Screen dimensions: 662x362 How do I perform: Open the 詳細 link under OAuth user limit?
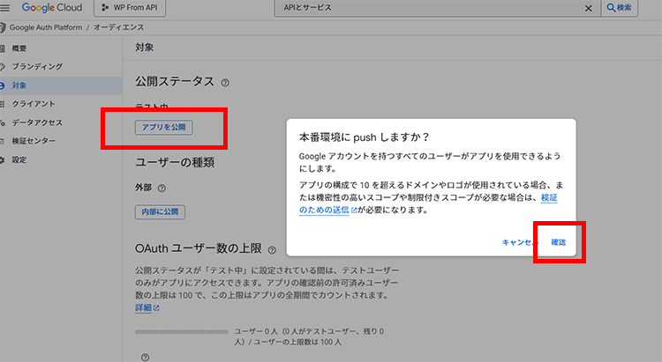[x=143, y=308]
